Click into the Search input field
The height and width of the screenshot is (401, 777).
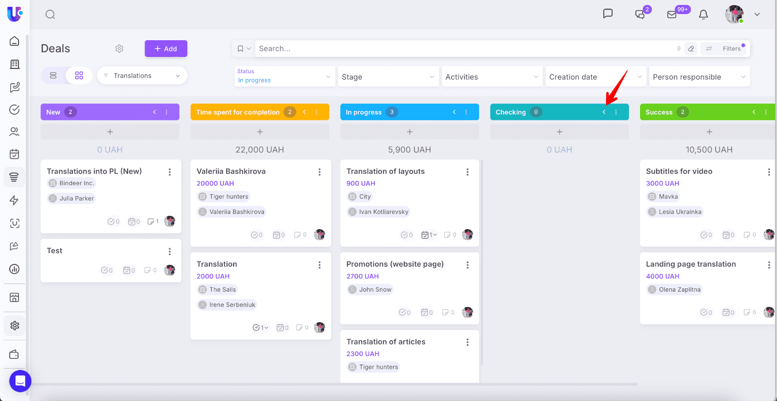(461, 49)
